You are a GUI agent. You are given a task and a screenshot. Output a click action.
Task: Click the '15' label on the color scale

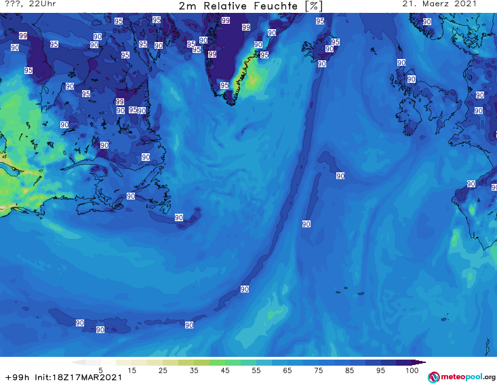coord(132,370)
